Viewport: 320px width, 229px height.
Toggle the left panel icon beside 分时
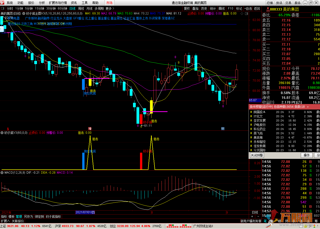click(x=3, y=8)
